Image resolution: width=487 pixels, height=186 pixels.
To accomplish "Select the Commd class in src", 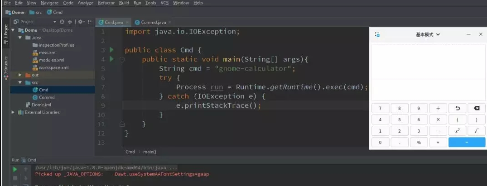I will (43, 97).
